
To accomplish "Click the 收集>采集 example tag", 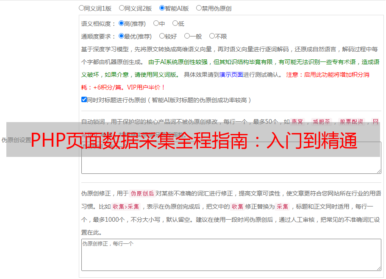I will (126, 206).
